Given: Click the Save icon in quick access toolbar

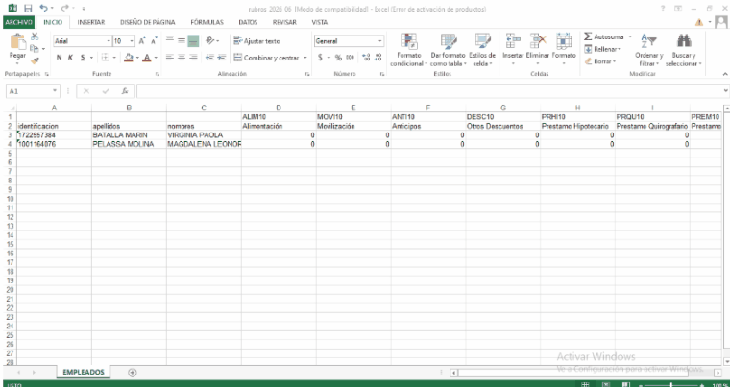Looking at the screenshot, I should click(x=28, y=9).
